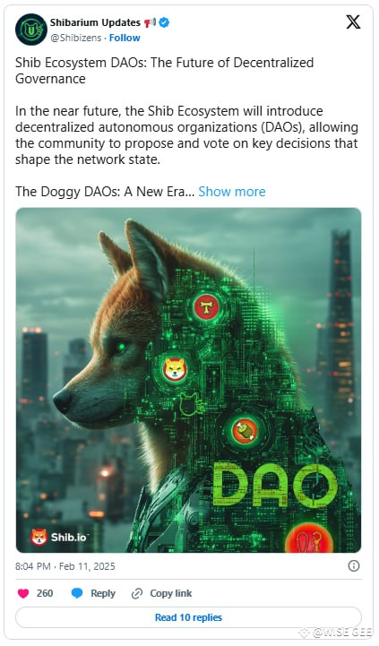Click the copy link chain icon

[137, 593]
